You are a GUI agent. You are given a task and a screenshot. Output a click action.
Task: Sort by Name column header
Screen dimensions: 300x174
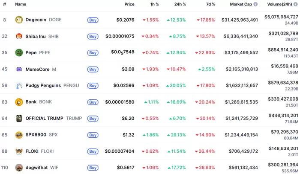pyautogui.click(x=21, y=4)
